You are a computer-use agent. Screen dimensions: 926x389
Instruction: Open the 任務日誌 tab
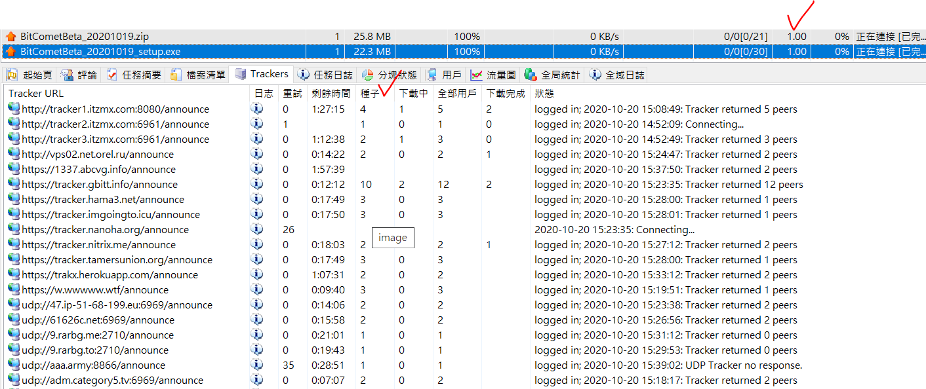[x=325, y=75]
